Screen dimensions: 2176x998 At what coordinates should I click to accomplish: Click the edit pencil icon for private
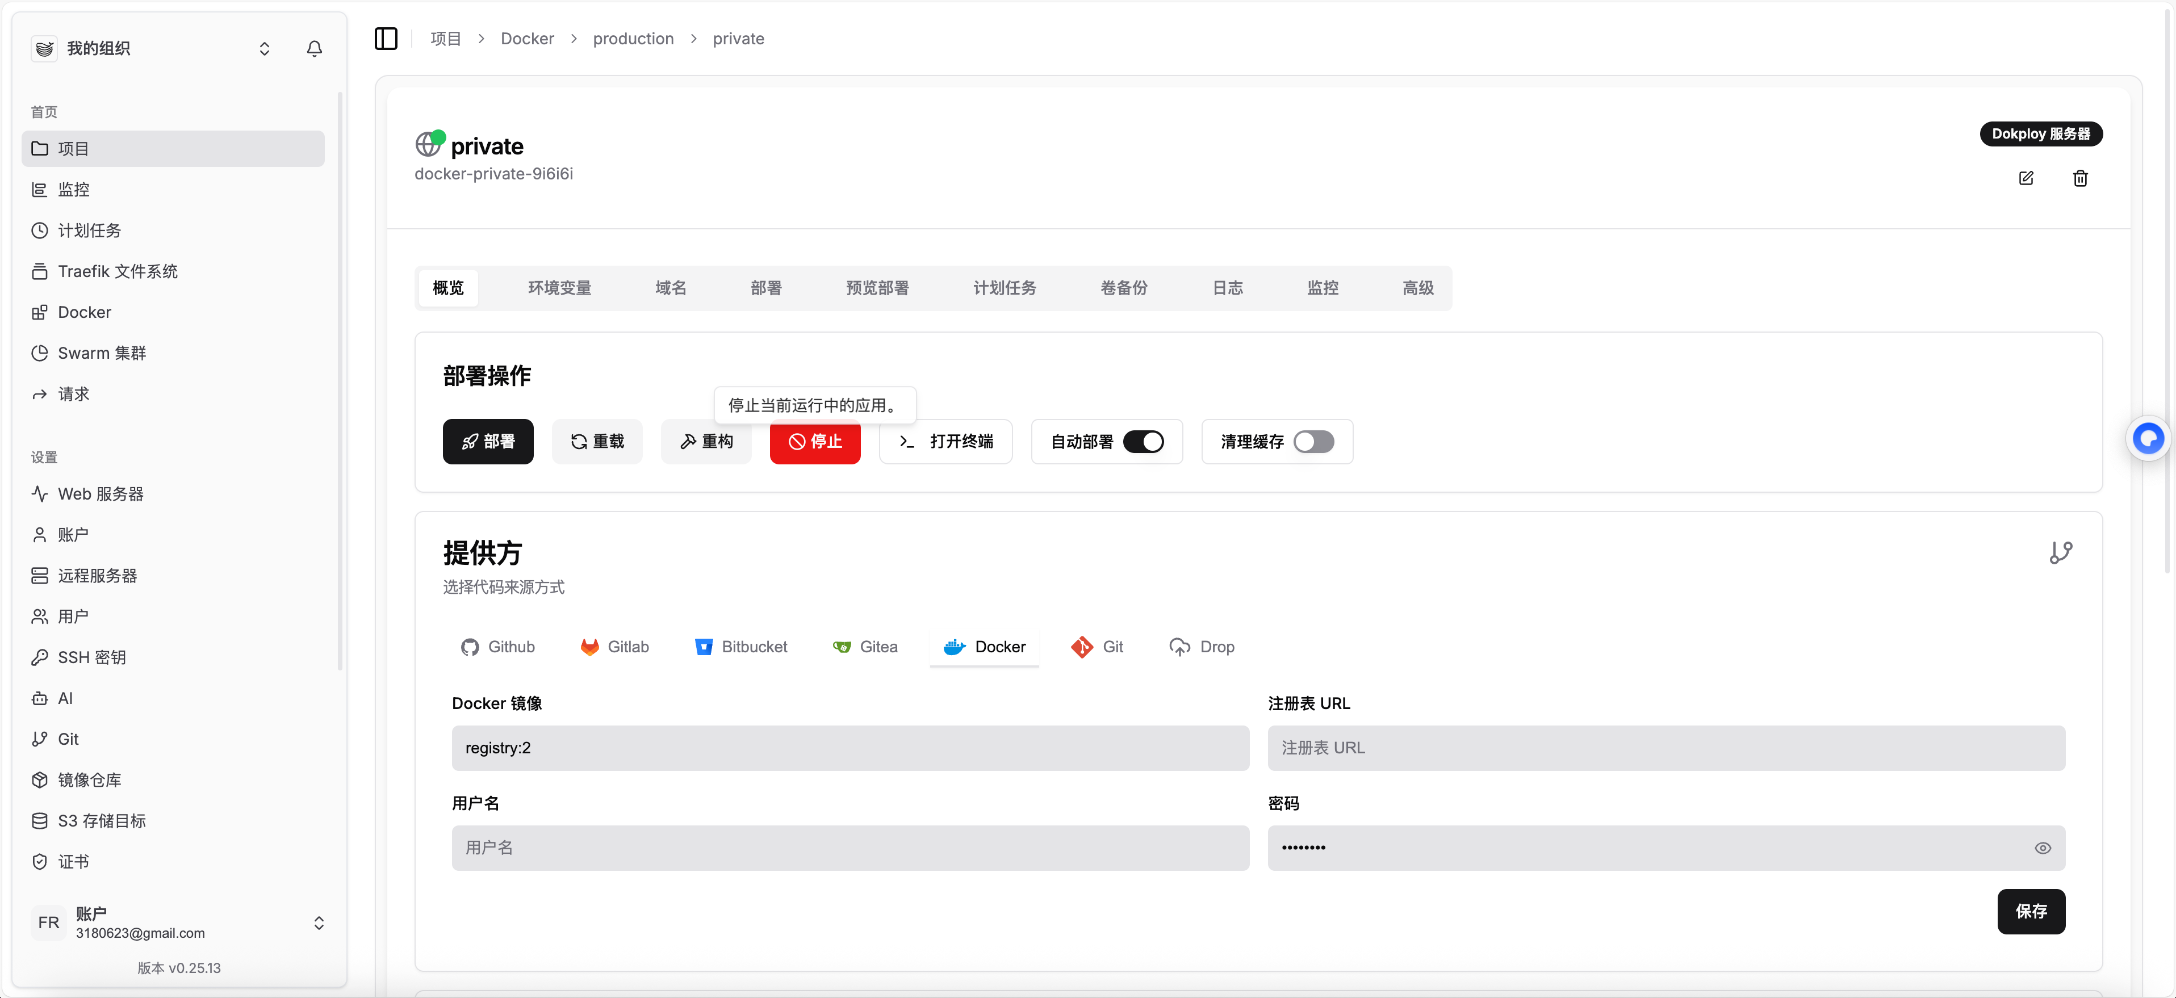coord(2026,178)
